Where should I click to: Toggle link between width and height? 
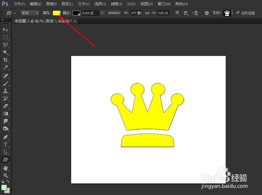pos(147,13)
